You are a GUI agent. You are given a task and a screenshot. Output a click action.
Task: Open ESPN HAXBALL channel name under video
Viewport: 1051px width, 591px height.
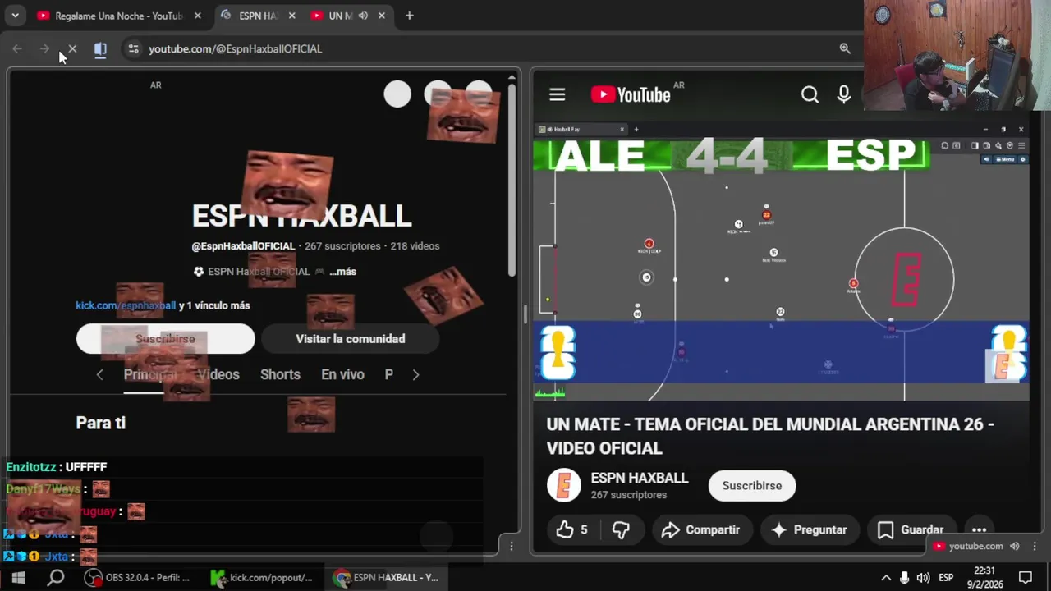(640, 478)
